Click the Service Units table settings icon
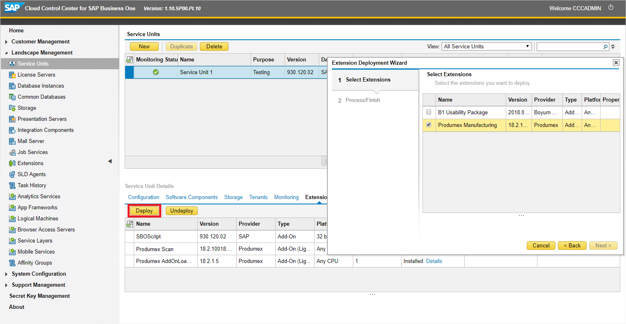 [130, 60]
